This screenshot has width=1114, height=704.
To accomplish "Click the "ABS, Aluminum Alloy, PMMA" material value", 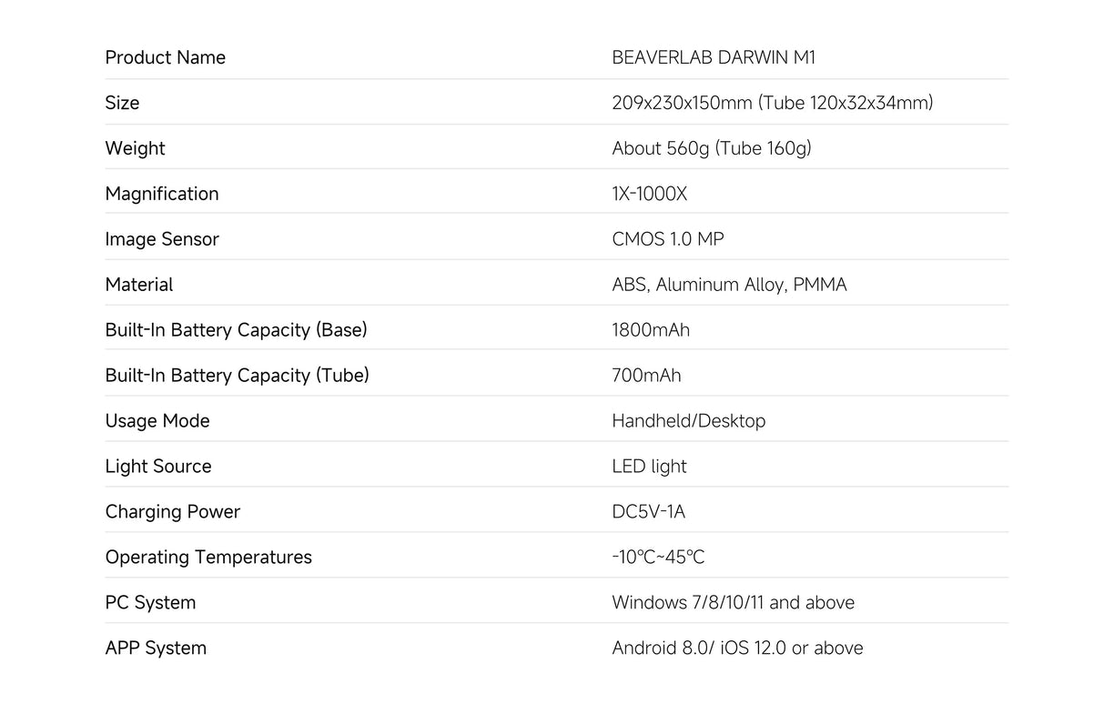I will 729,285.
